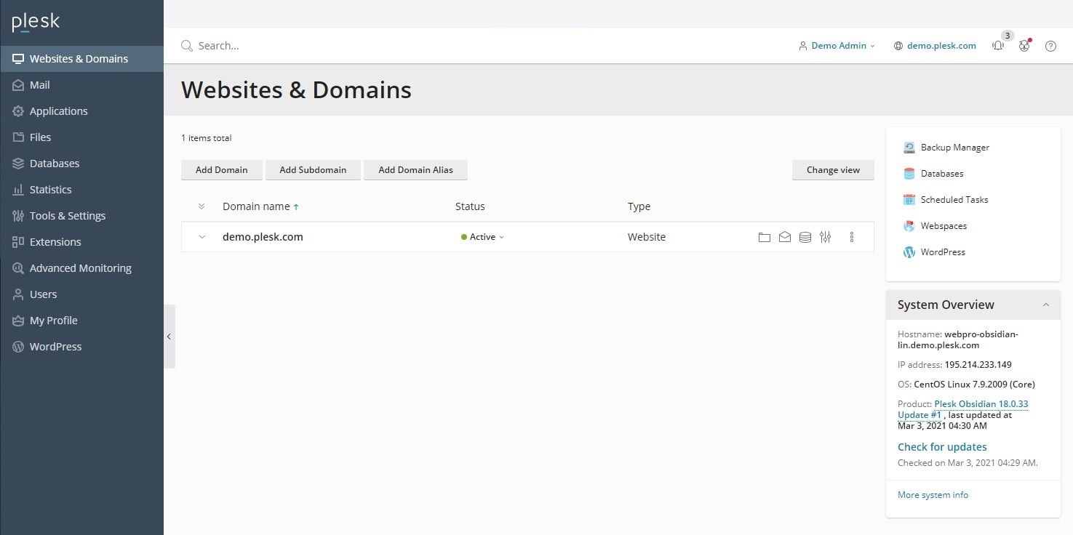1073x535 pixels.
Task: Click search magnifier icon
Action: (187, 46)
